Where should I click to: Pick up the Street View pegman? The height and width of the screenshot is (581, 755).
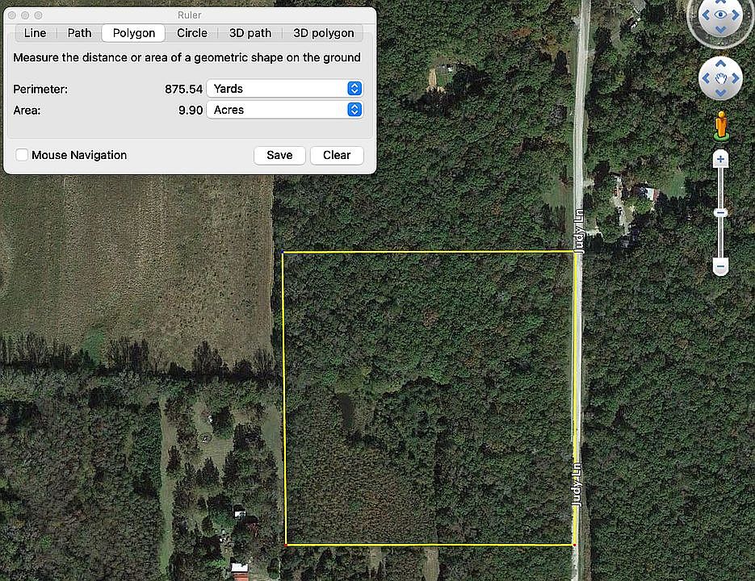[x=721, y=126]
